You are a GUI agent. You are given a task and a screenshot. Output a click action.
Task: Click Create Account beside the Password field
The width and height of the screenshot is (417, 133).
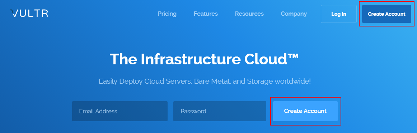(305, 111)
